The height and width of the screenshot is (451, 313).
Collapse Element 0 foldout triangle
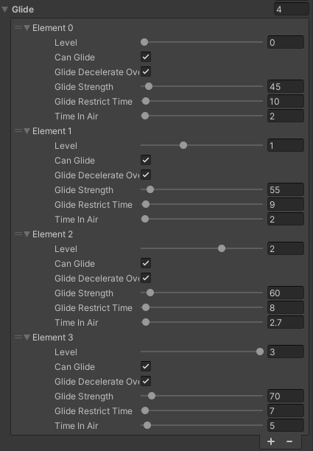point(27,28)
